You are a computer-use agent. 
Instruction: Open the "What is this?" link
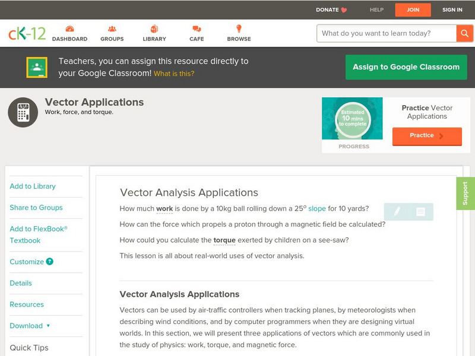(174, 74)
